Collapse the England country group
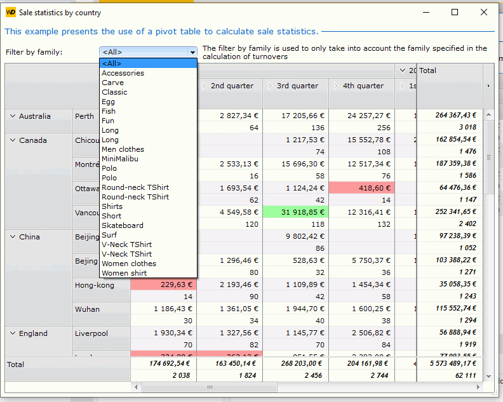 (13, 333)
